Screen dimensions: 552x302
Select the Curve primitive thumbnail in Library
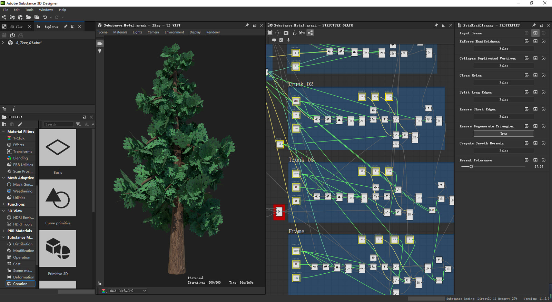tap(58, 198)
